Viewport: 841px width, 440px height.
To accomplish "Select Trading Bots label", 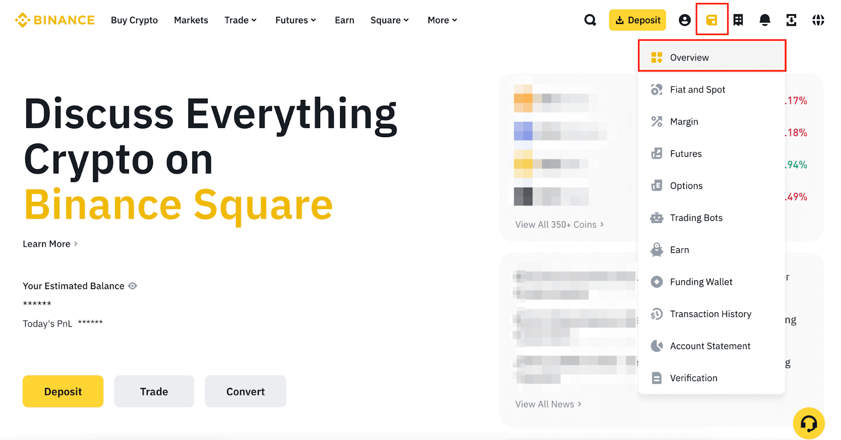I will (696, 218).
